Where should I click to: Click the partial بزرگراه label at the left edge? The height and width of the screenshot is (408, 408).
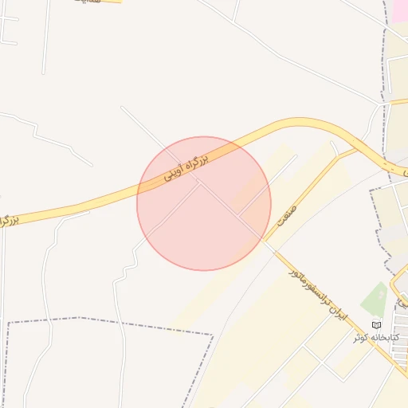tap(9, 222)
